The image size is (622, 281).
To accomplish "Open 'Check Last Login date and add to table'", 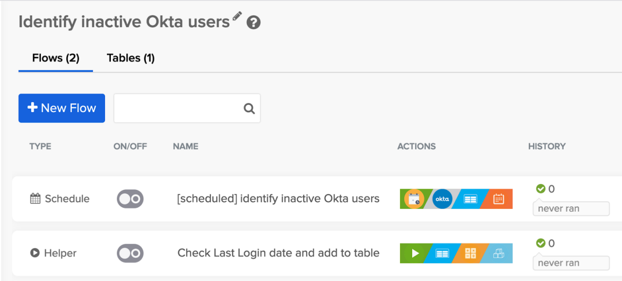I will click(278, 253).
